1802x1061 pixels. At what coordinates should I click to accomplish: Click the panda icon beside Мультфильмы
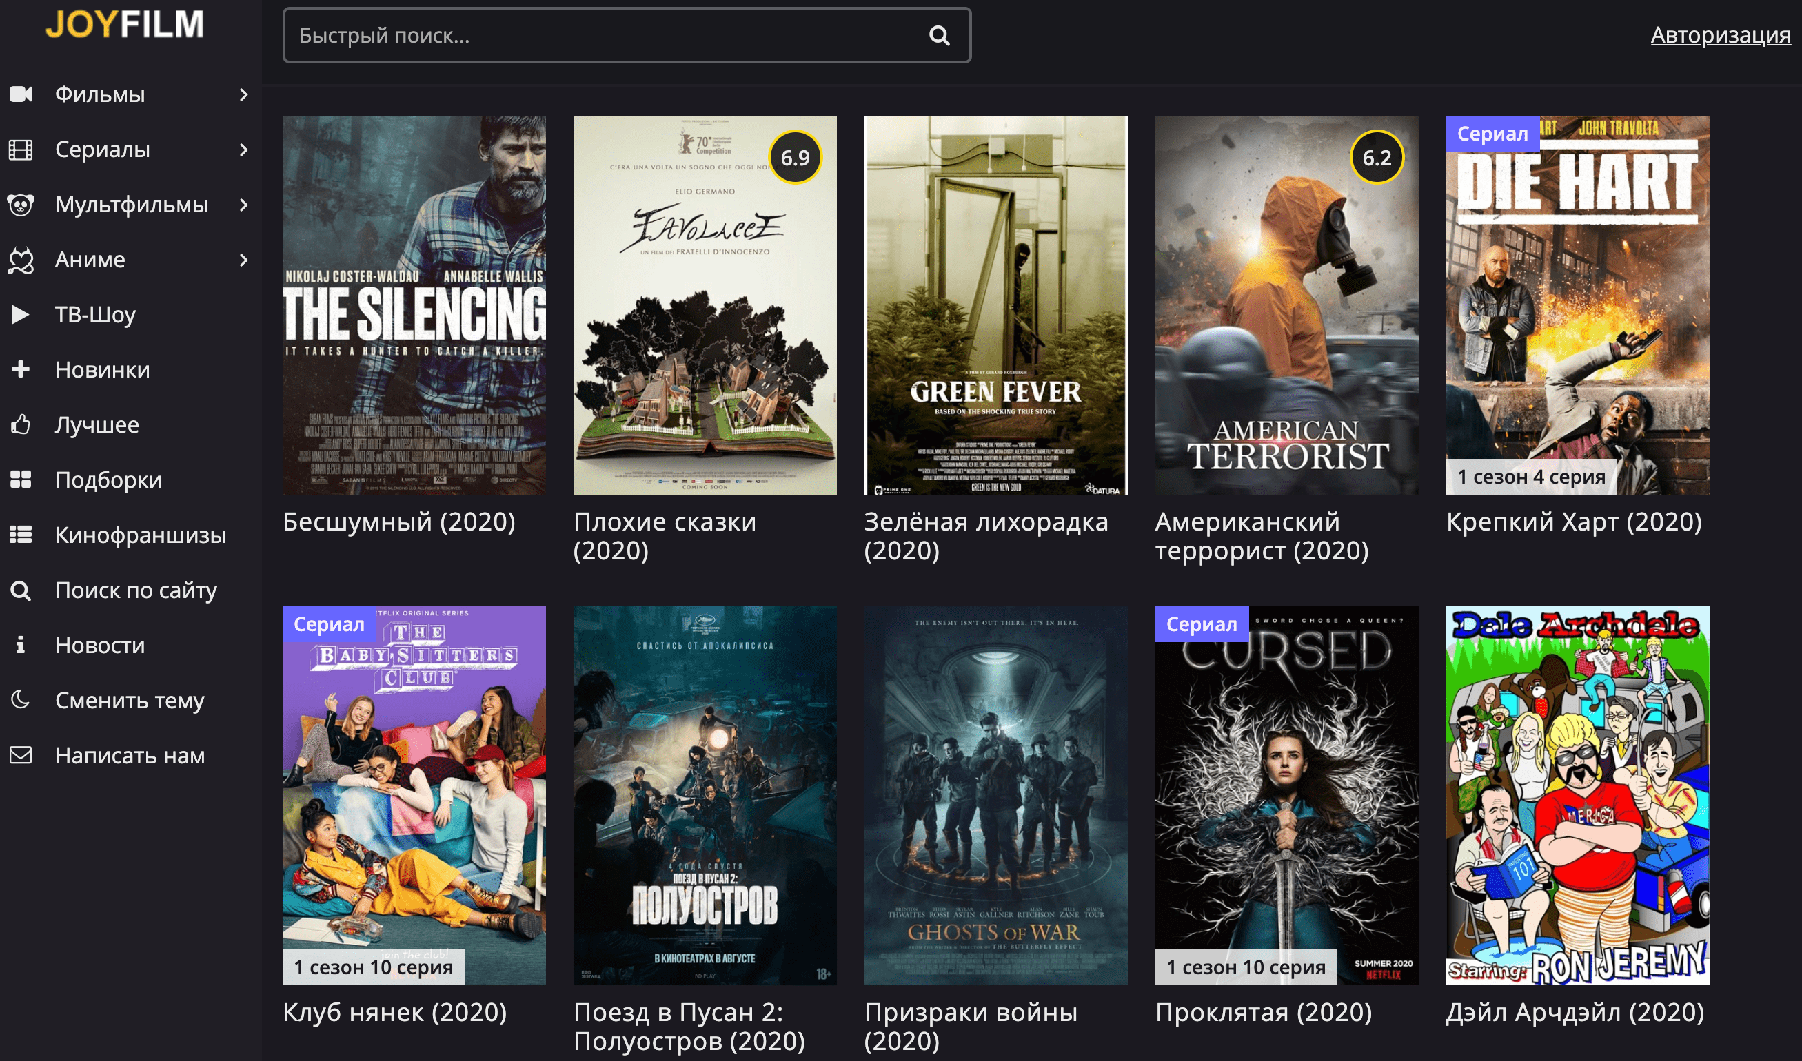(21, 205)
